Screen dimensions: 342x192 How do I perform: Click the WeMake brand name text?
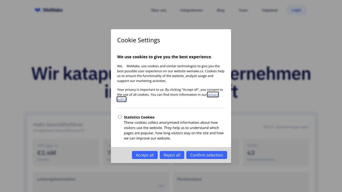tap(53, 10)
